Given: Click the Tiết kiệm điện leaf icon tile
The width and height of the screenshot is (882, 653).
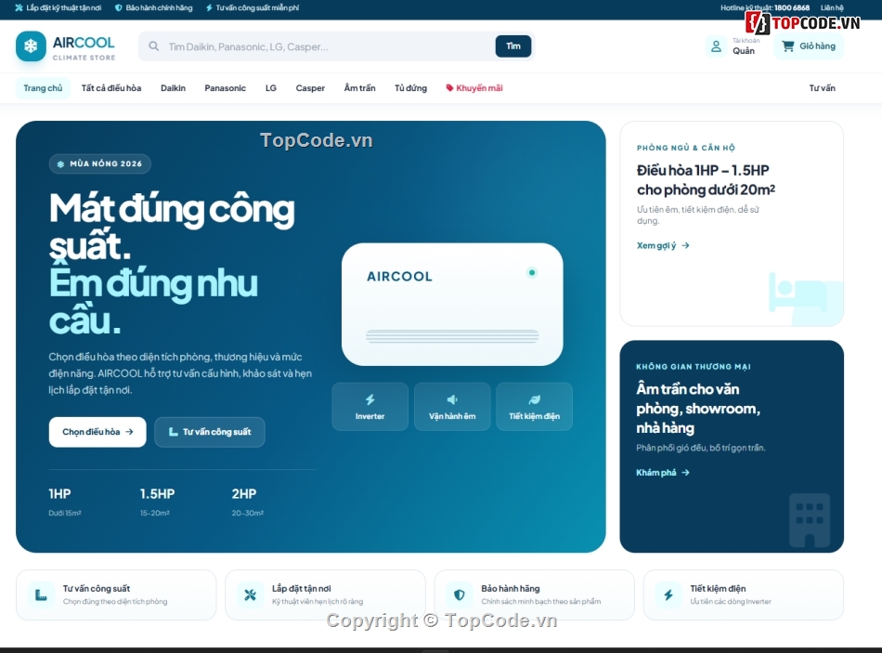Looking at the screenshot, I should tap(535, 407).
